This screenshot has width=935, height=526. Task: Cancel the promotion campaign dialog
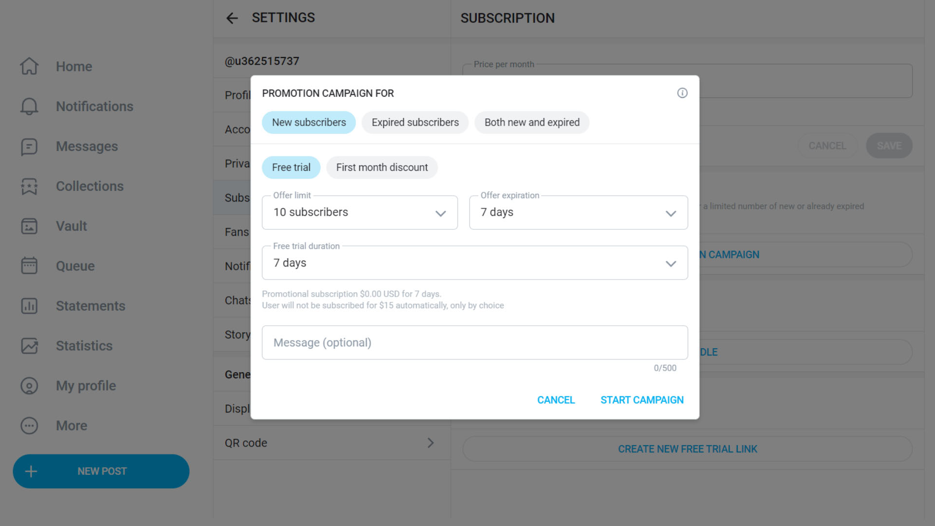click(556, 400)
